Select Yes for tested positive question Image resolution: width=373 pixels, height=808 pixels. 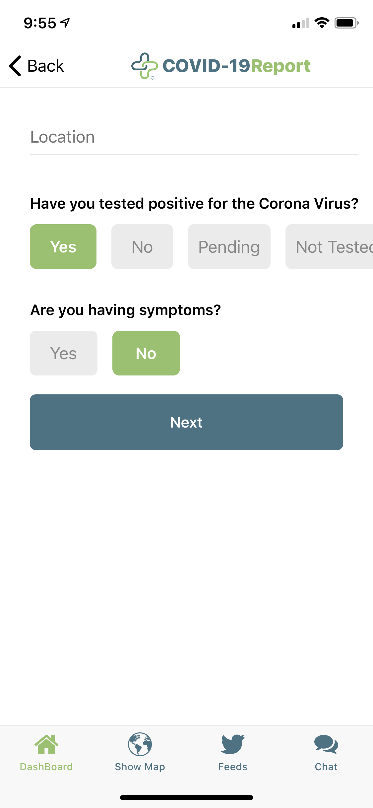coord(63,247)
